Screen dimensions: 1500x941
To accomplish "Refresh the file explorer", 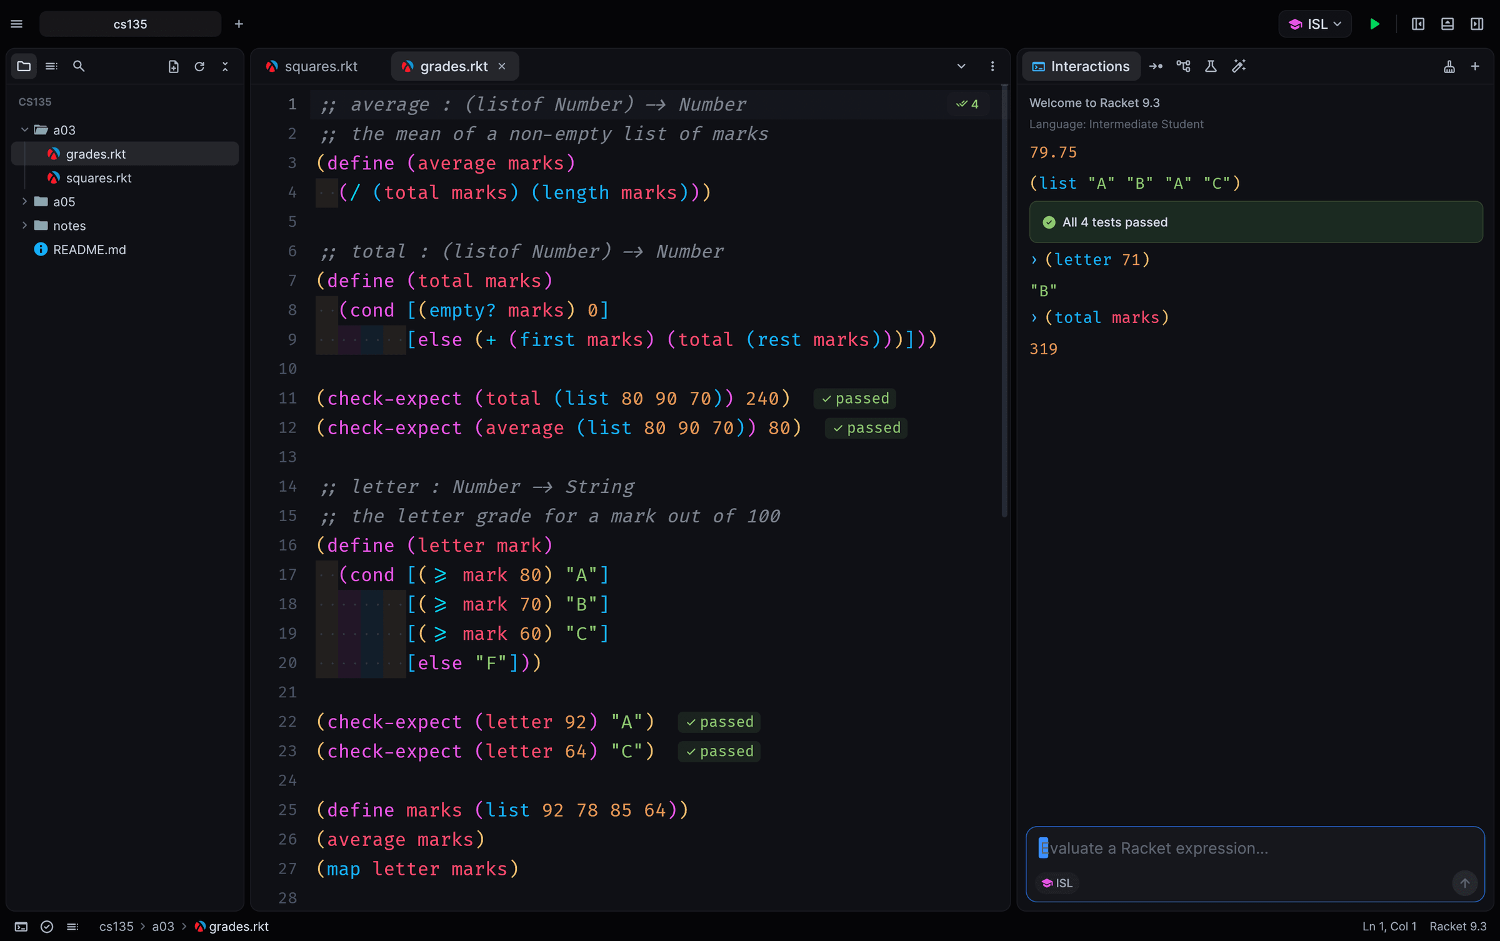I will pos(199,66).
